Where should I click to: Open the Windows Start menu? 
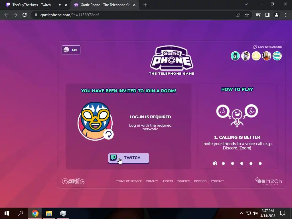point(7,213)
